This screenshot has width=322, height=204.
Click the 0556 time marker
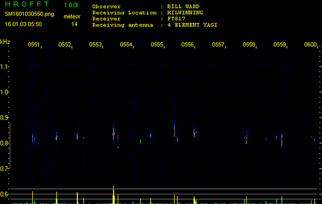(188, 44)
